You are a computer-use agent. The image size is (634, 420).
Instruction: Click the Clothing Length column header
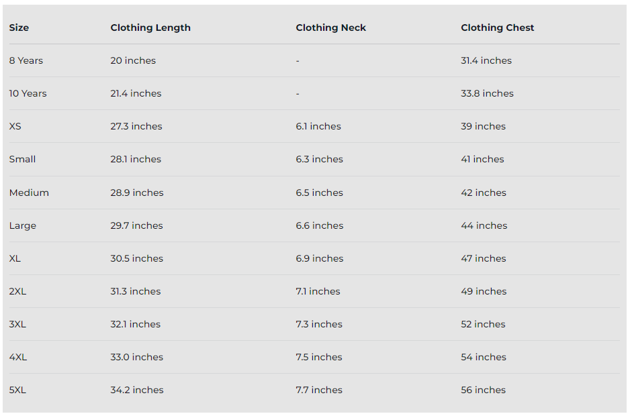tap(150, 28)
